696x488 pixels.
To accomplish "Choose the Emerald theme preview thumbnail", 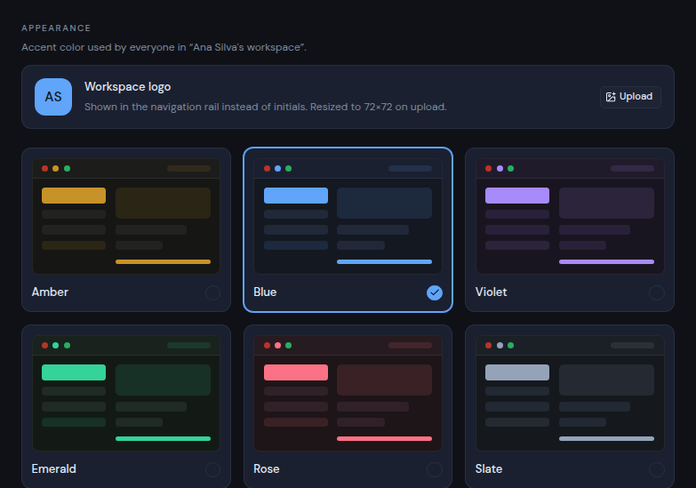I will pos(126,393).
